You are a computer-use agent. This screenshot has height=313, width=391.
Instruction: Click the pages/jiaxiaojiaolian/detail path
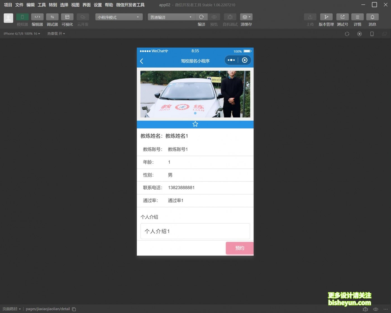tap(48, 309)
